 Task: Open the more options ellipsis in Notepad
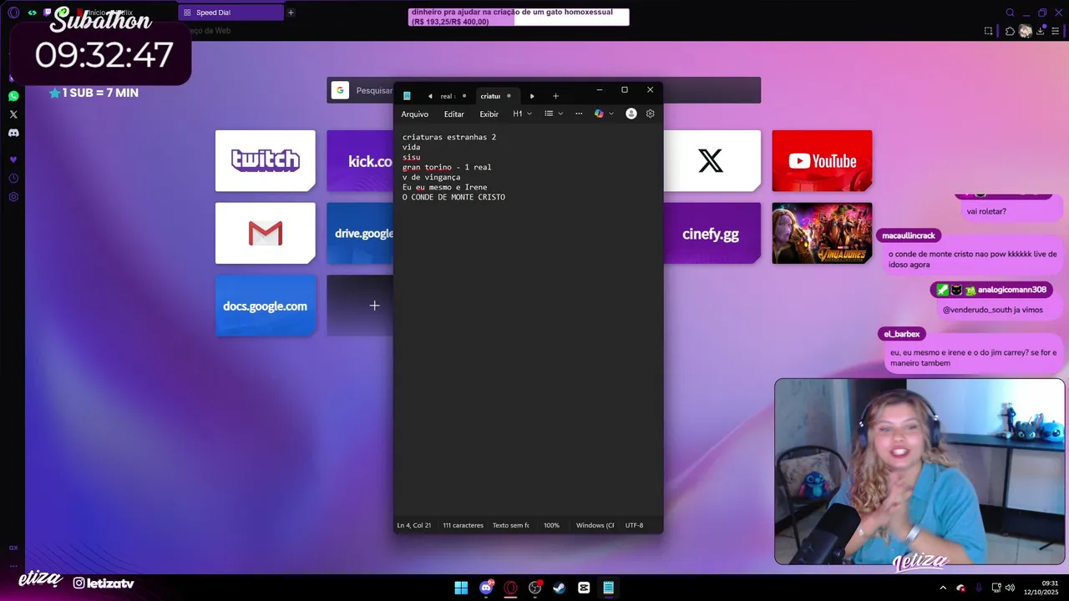(x=579, y=114)
